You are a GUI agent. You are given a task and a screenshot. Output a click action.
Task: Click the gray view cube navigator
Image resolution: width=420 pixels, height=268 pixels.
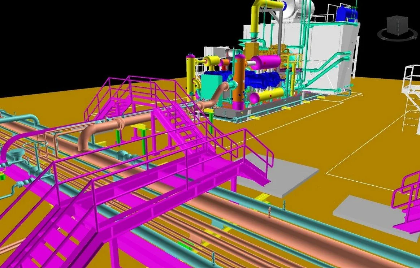398,25
